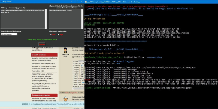This screenshot has width=218, height=109.
Task: Click the options box scrollbar down arrow
Action: tap(82, 28)
